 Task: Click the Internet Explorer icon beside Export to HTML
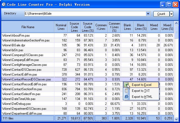(126, 97)
